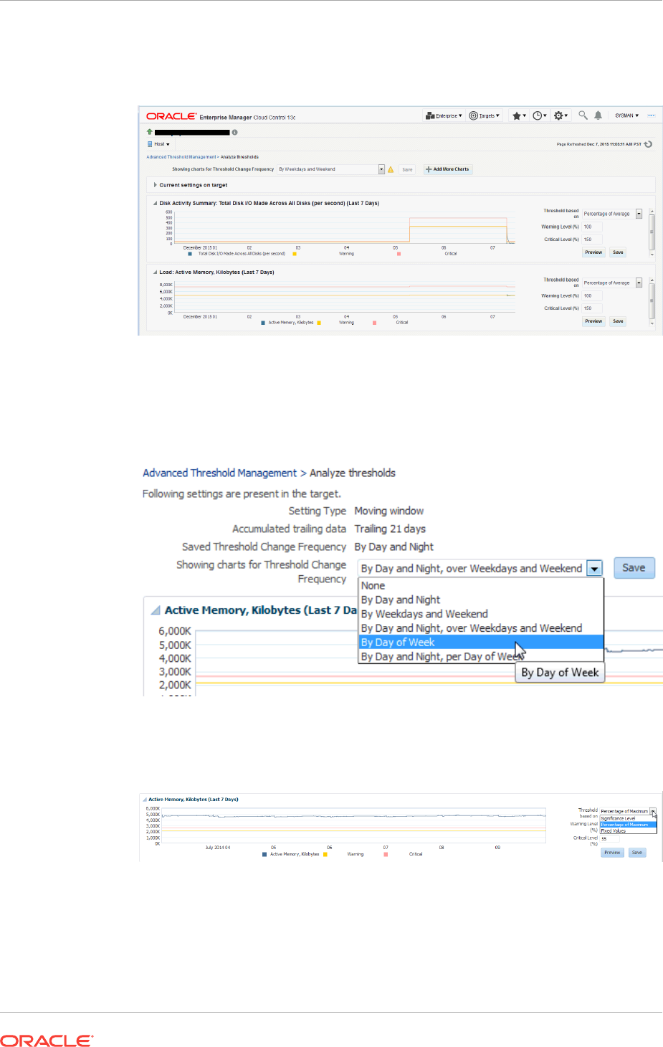Collapse the bottom Active Memory chart section

click(145, 799)
